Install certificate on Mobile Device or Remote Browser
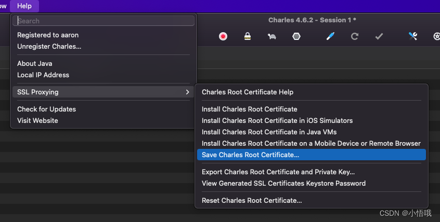The width and height of the screenshot is (440, 222). click(x=312, y=143)
